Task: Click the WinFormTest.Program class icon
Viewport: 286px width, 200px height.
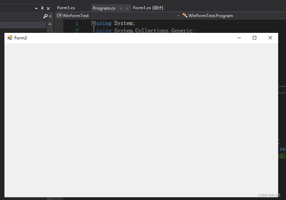Action: tap(185, 15)
